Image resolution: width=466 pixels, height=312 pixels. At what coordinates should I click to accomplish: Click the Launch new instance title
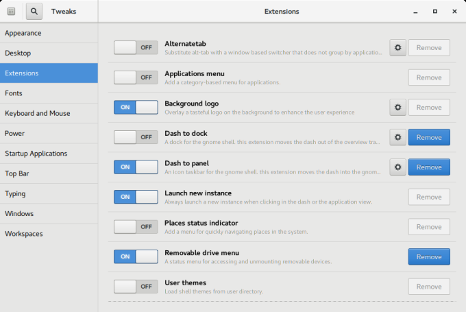pos(198,193)
